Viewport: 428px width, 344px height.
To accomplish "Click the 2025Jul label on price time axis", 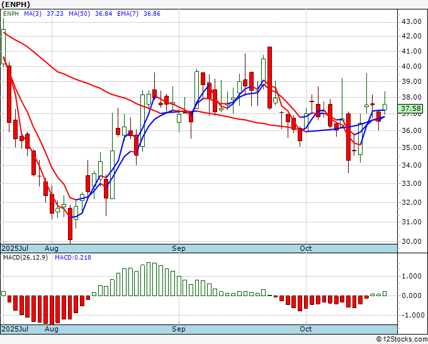I will (x=15, y=248).
